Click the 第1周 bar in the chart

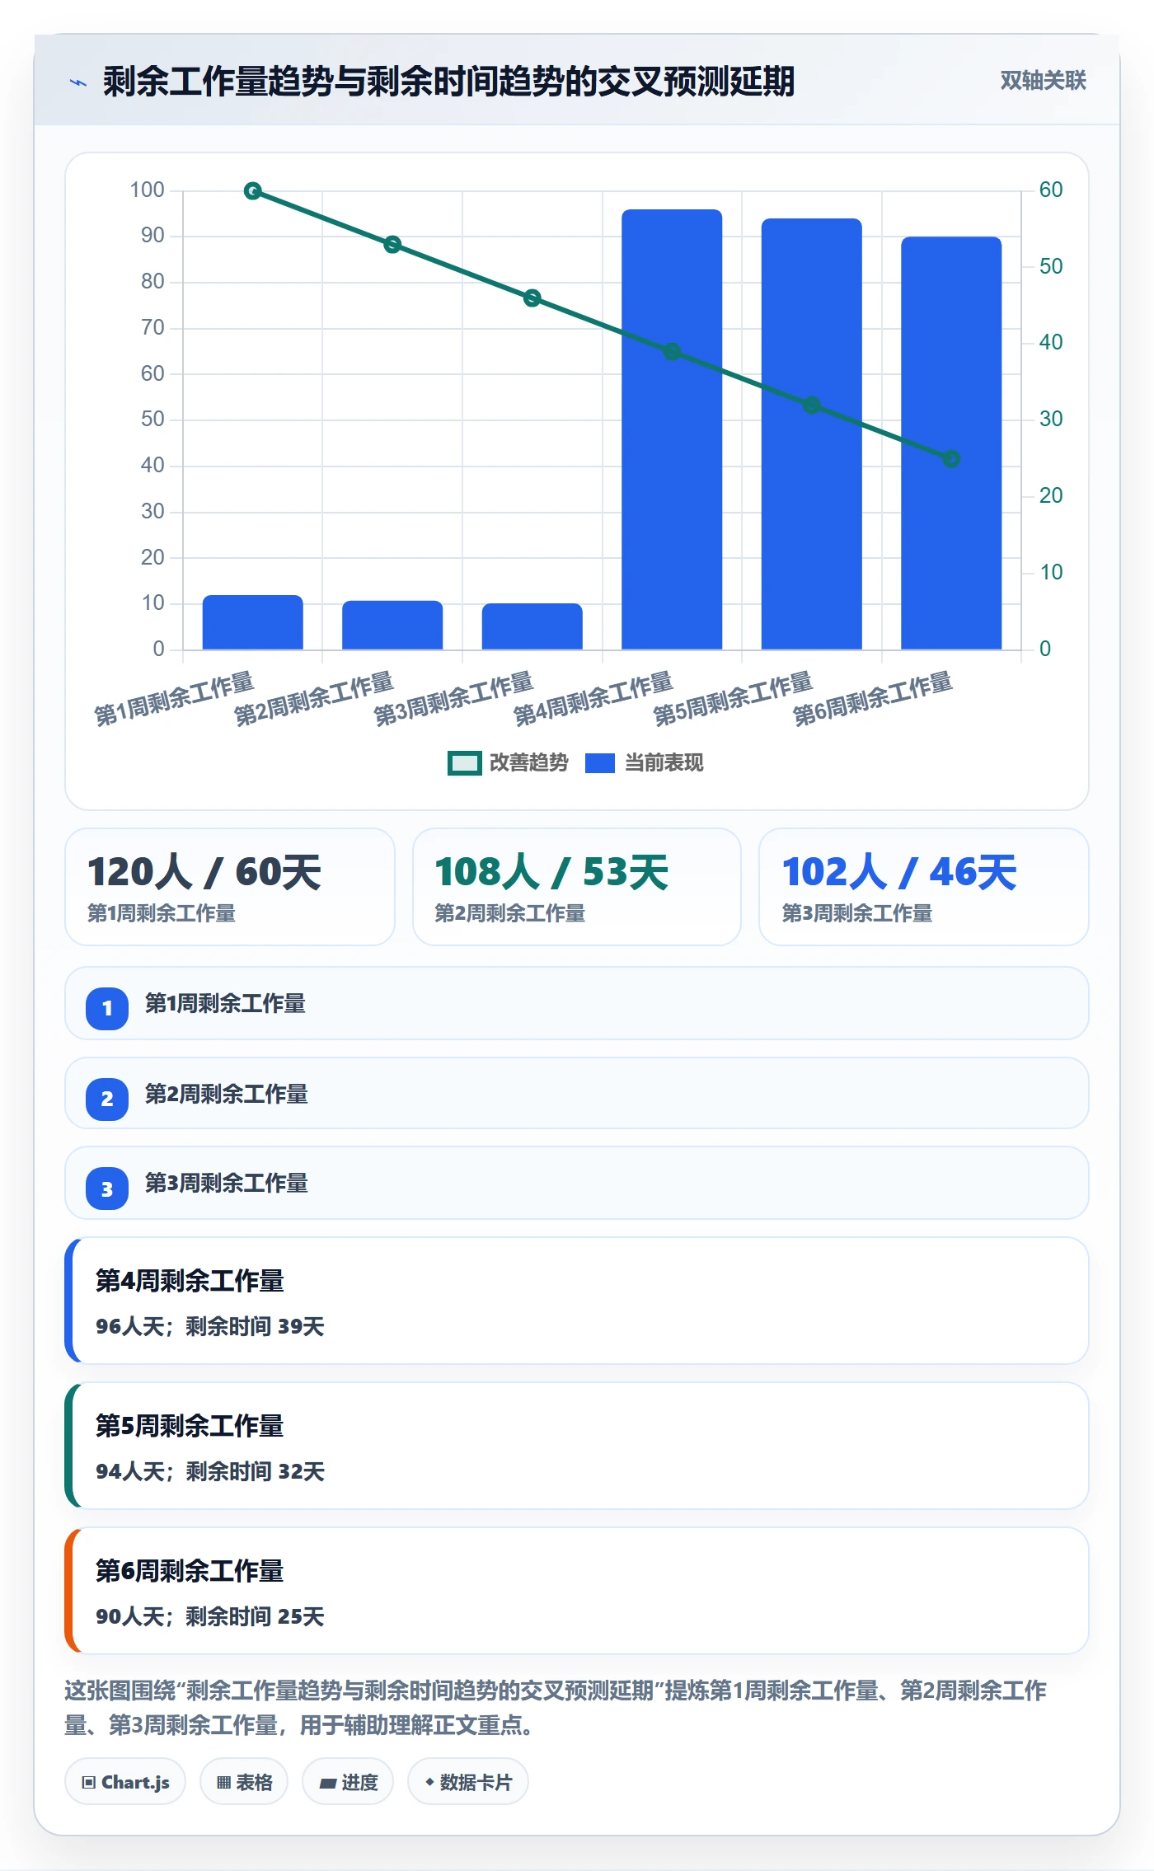[253, 622]
